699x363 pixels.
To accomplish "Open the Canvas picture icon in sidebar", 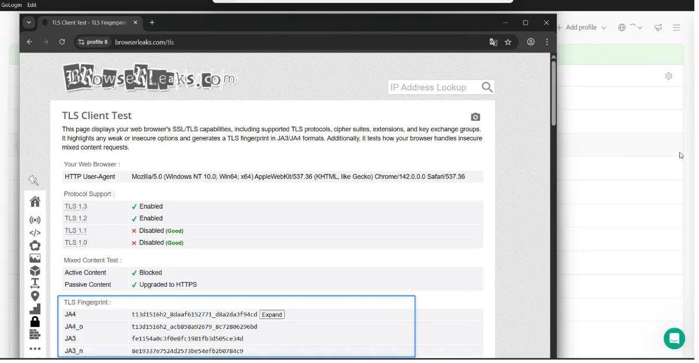I will pos(35,258).
